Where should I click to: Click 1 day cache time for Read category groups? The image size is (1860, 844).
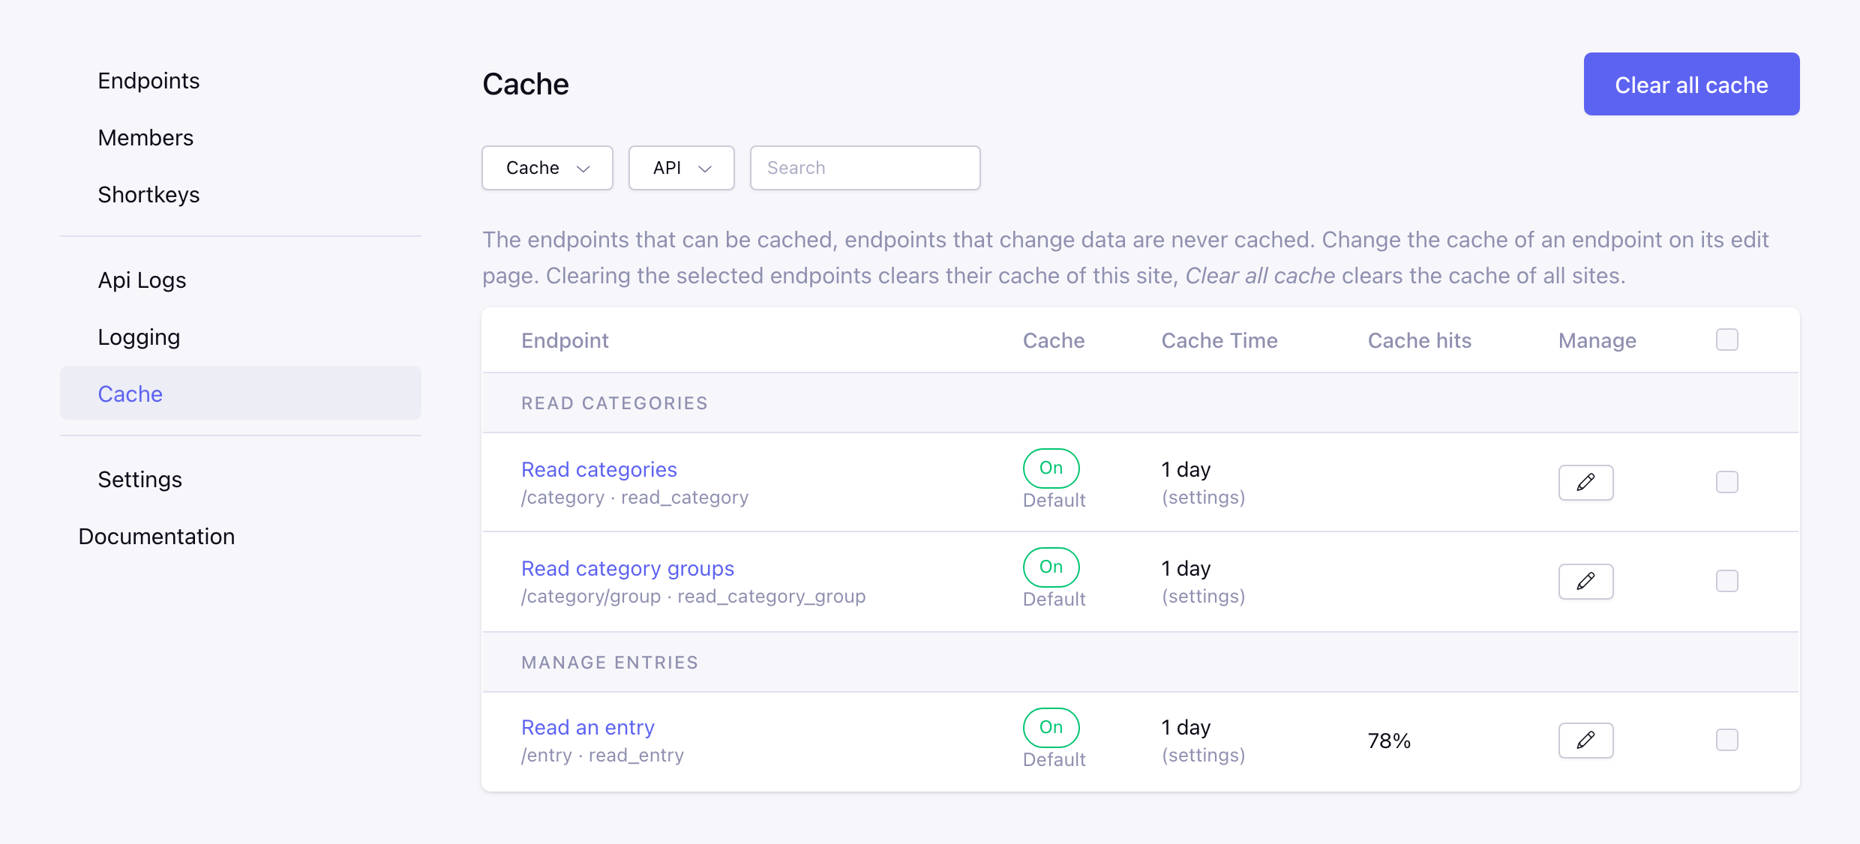[x=1186, y=568]
